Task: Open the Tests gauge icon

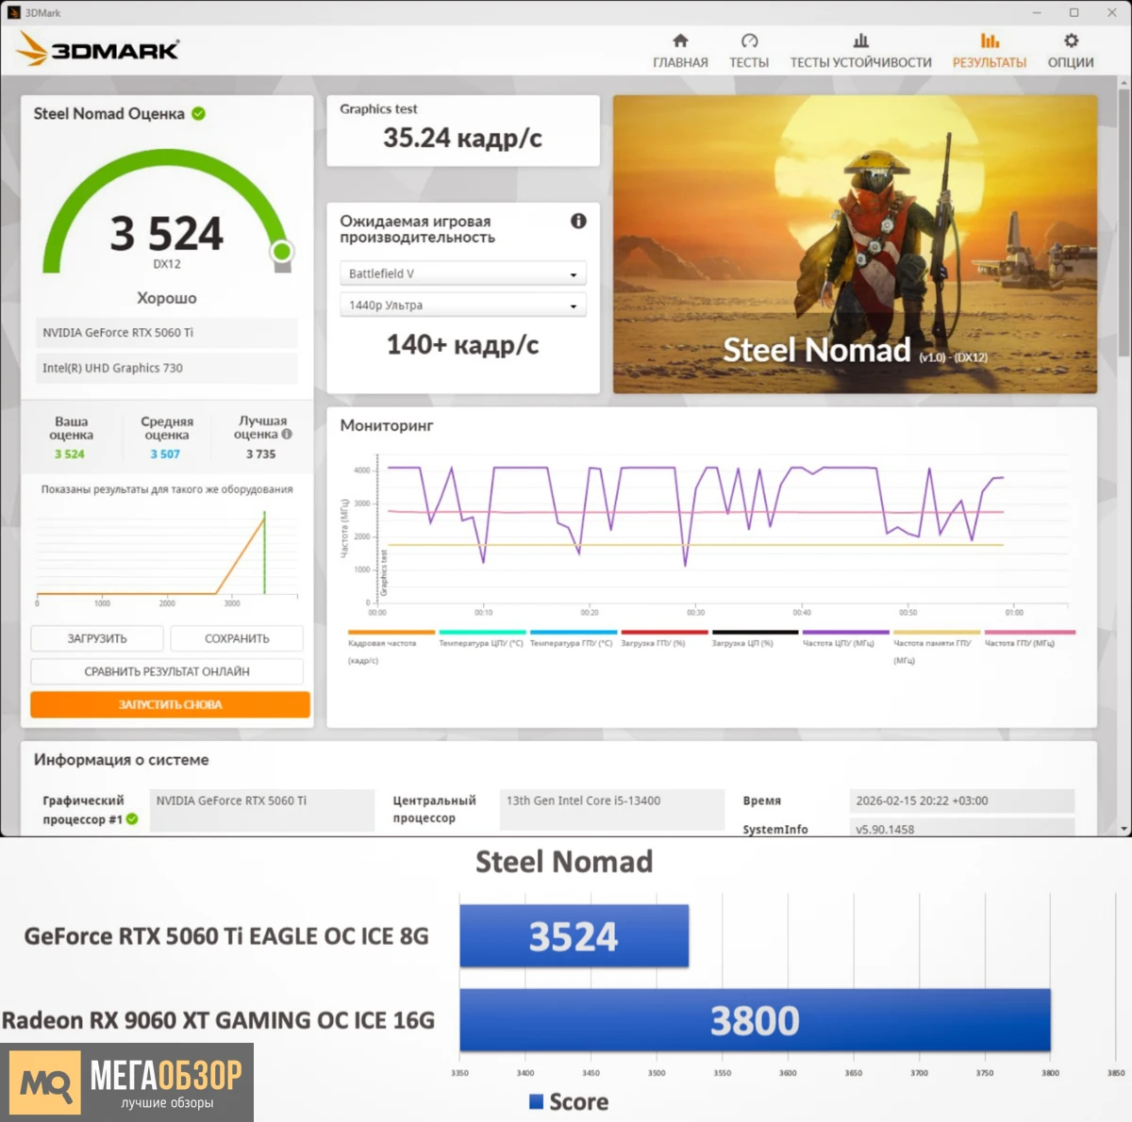Action: (x=749, y=41)
